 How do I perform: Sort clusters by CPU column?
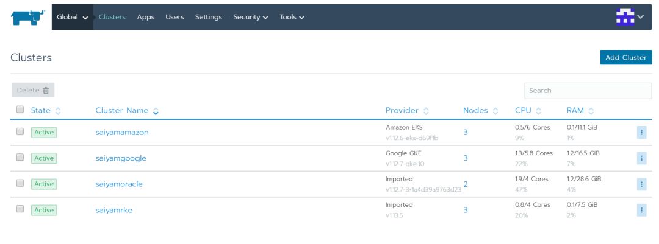pyautogui.click(x=528, y=111)
